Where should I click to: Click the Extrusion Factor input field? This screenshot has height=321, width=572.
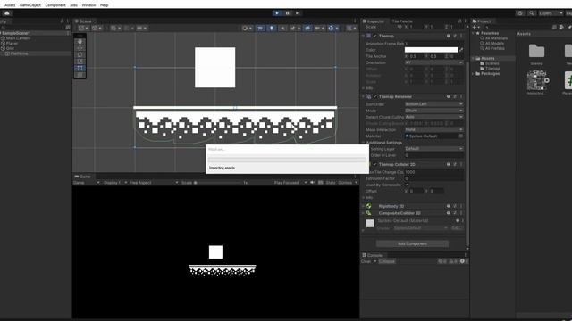coord(433,178)
